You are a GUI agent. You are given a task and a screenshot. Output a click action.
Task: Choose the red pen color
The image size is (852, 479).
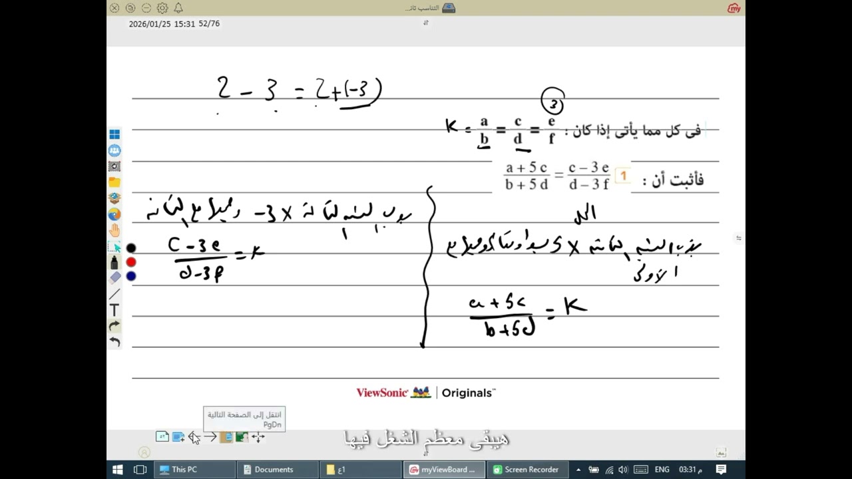coord(131,262)
